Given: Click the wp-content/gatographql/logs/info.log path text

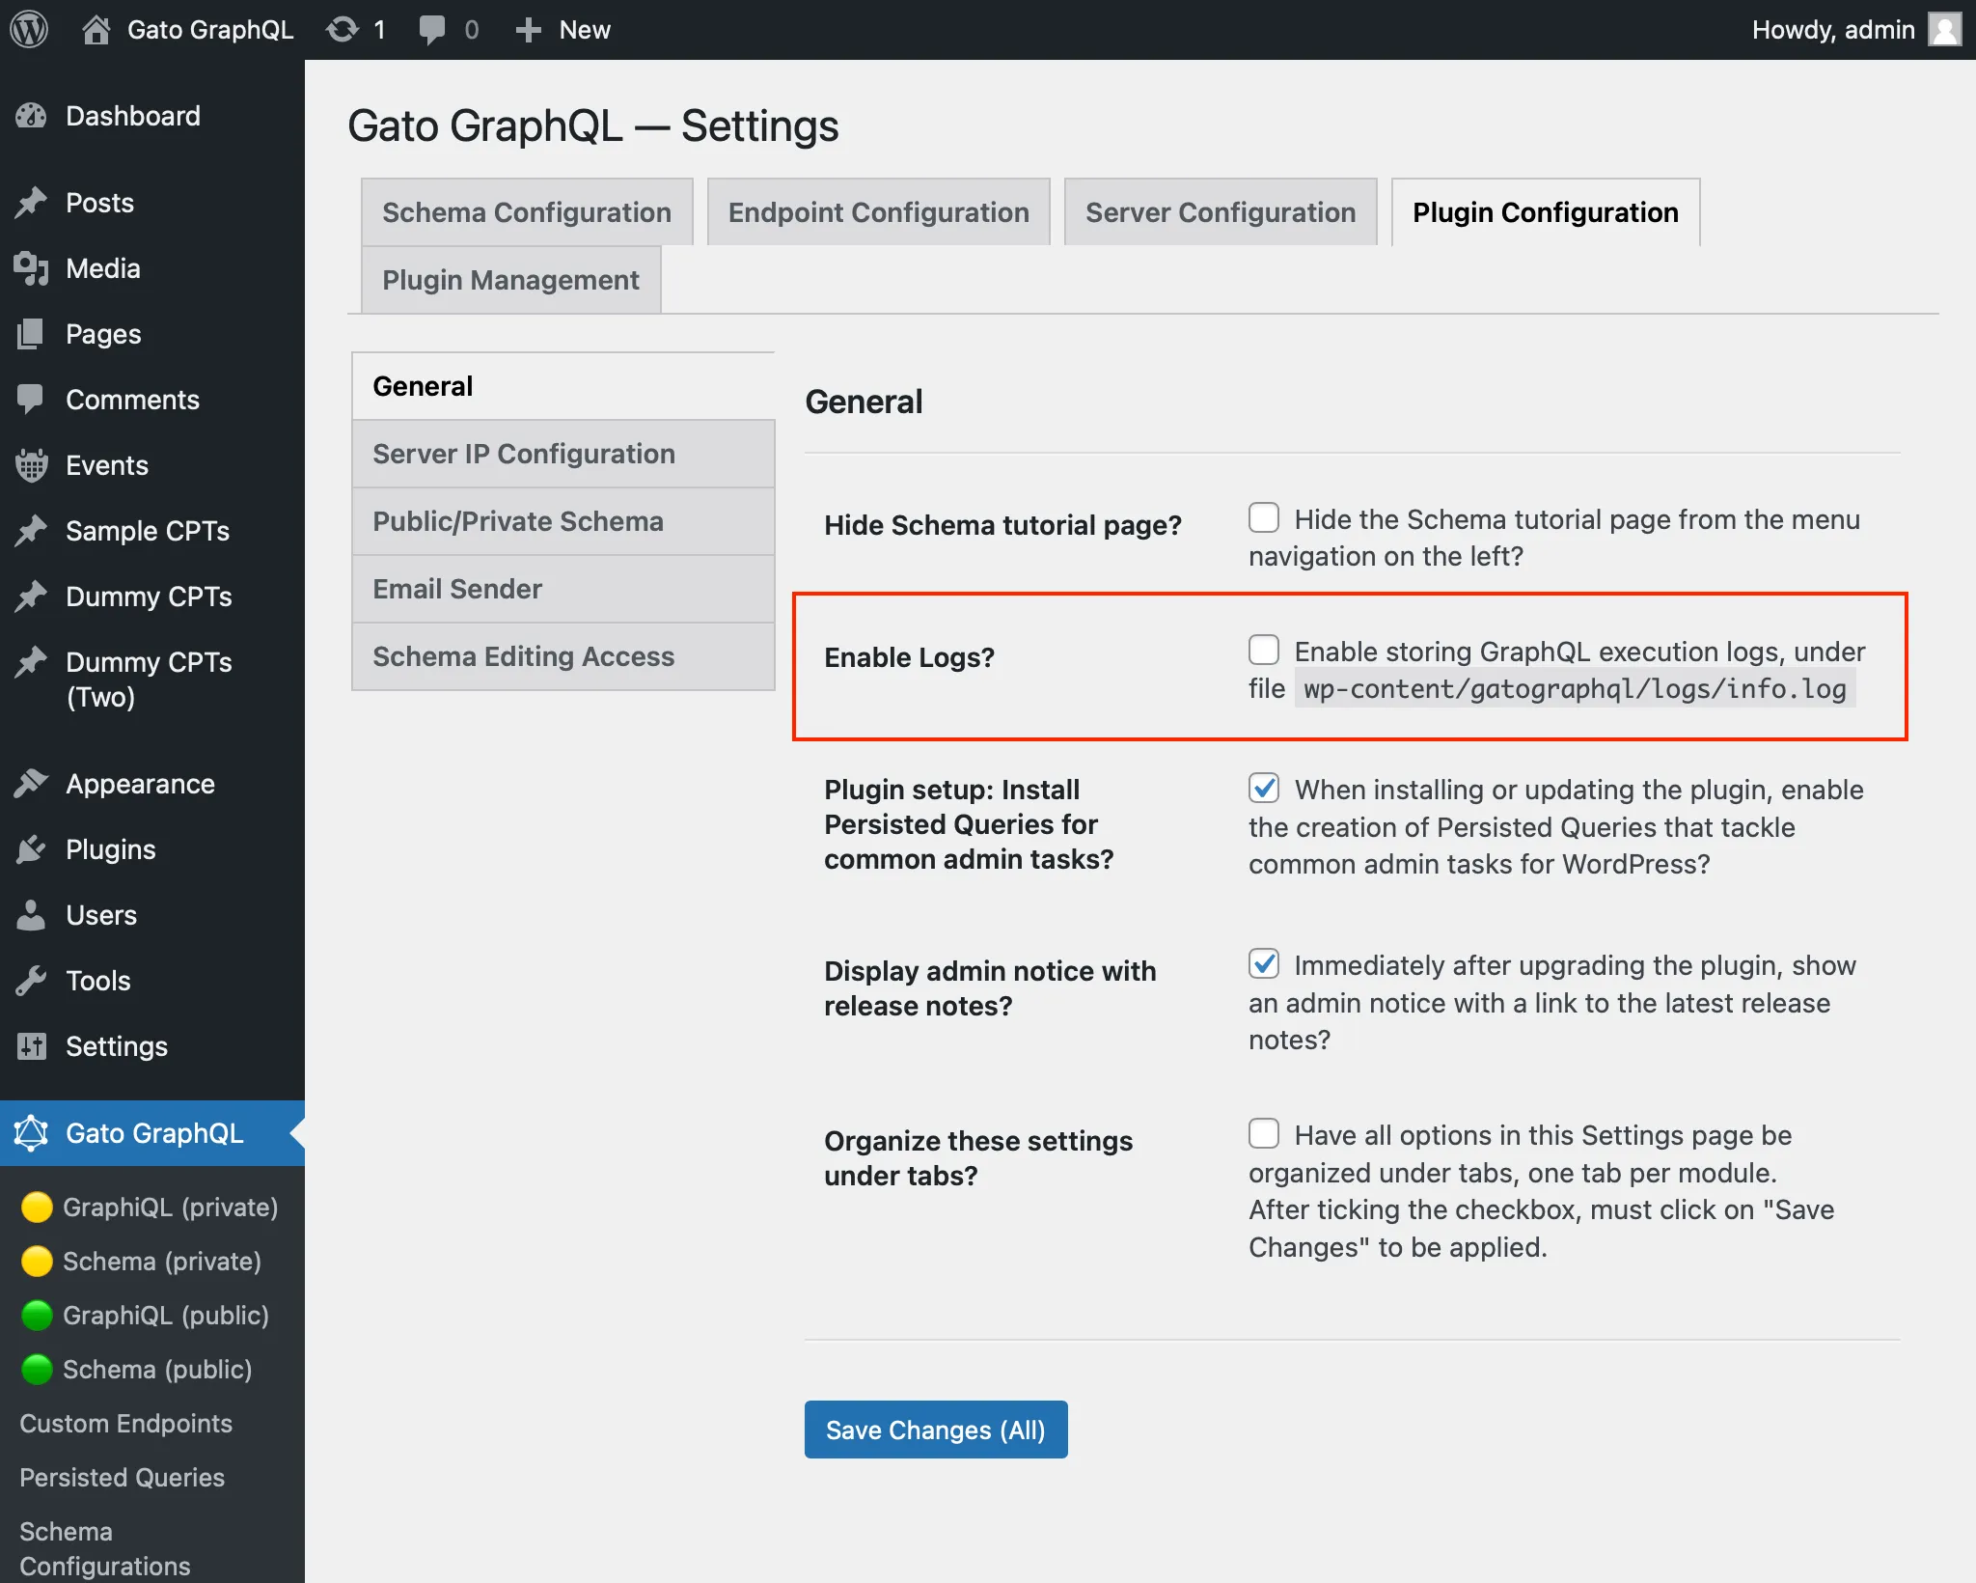Looking at the screenshot, I should point(1575,688).
